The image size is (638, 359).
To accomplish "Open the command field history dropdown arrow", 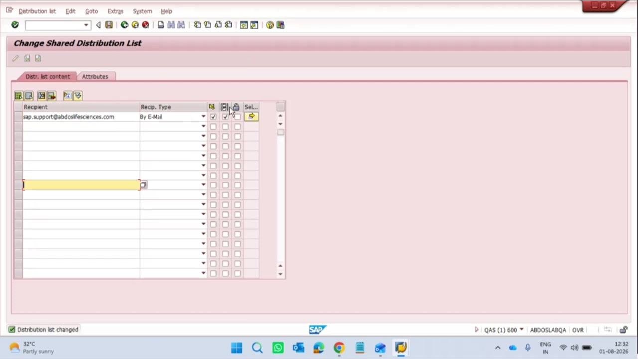I will point(86,25).
